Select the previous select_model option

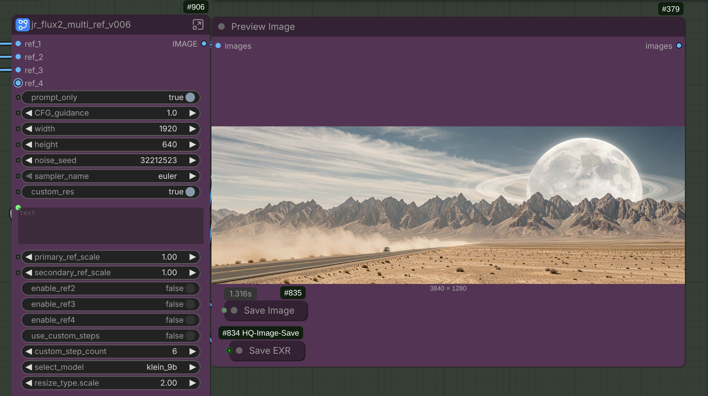click(x=29, y=367)
